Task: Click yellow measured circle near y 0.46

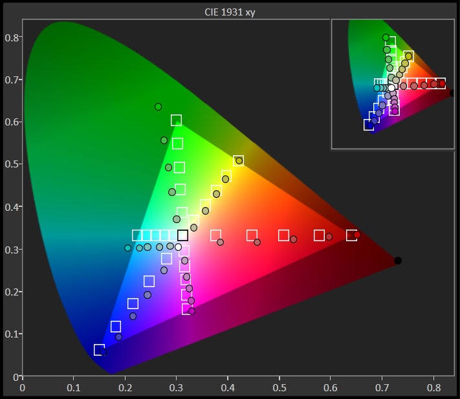Action: [x=225, y=179]
